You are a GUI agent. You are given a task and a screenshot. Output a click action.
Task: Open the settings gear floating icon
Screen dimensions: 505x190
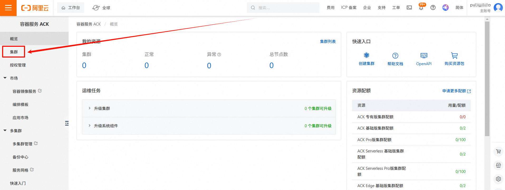point(498,179)
